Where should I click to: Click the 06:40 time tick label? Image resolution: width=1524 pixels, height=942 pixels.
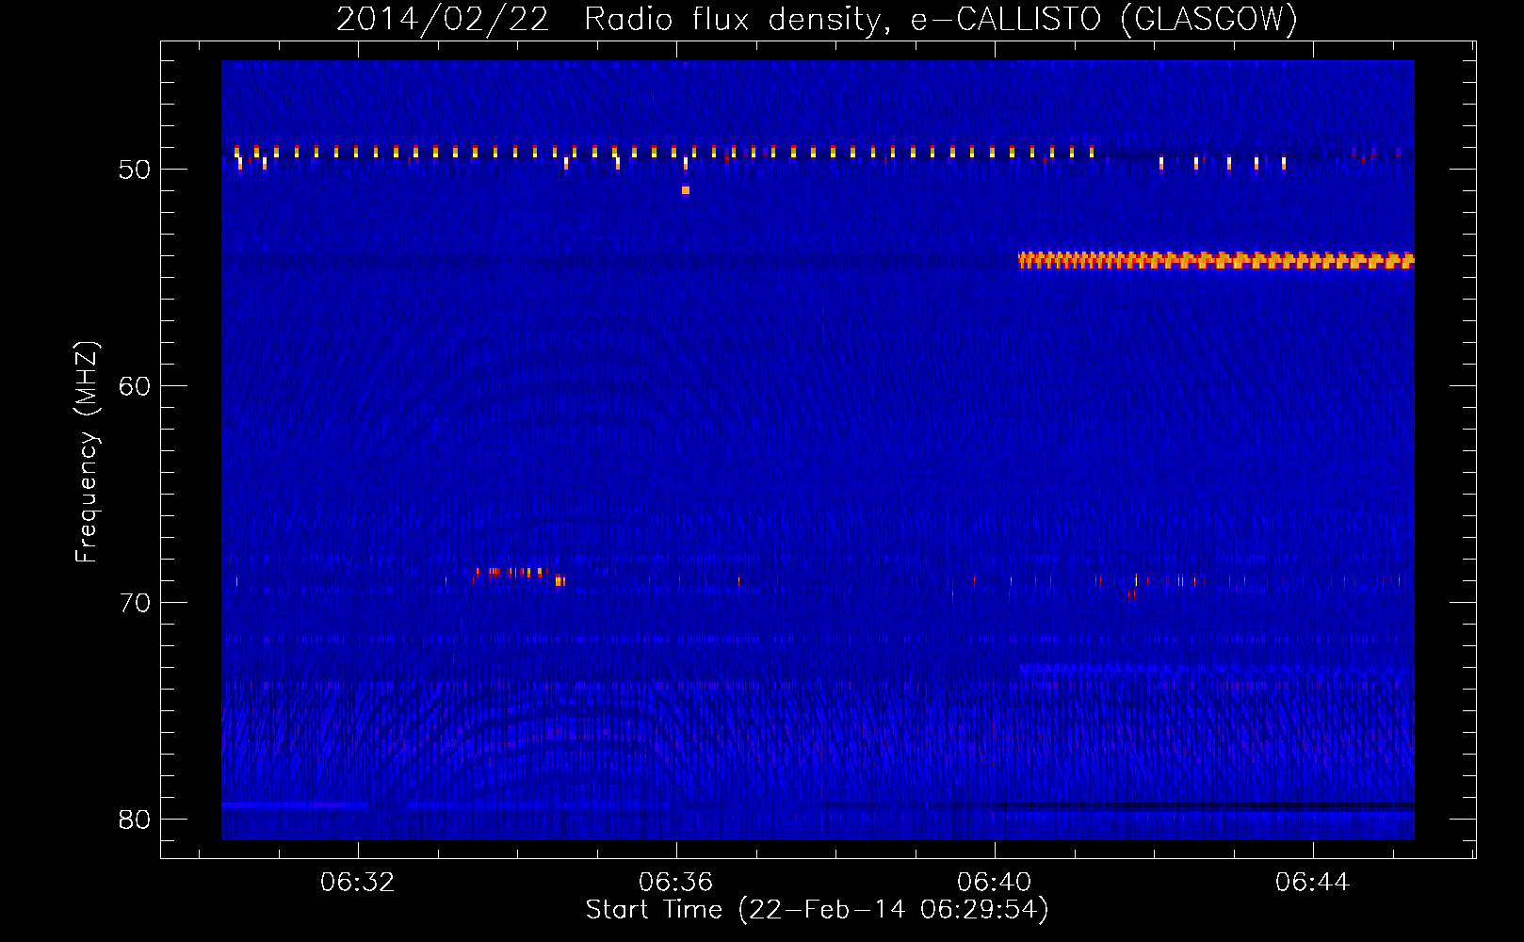[x=994, y=883]
